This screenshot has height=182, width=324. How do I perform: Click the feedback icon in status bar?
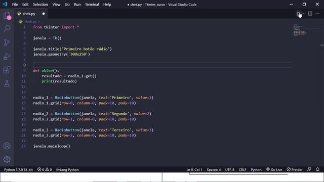[309, 169]
